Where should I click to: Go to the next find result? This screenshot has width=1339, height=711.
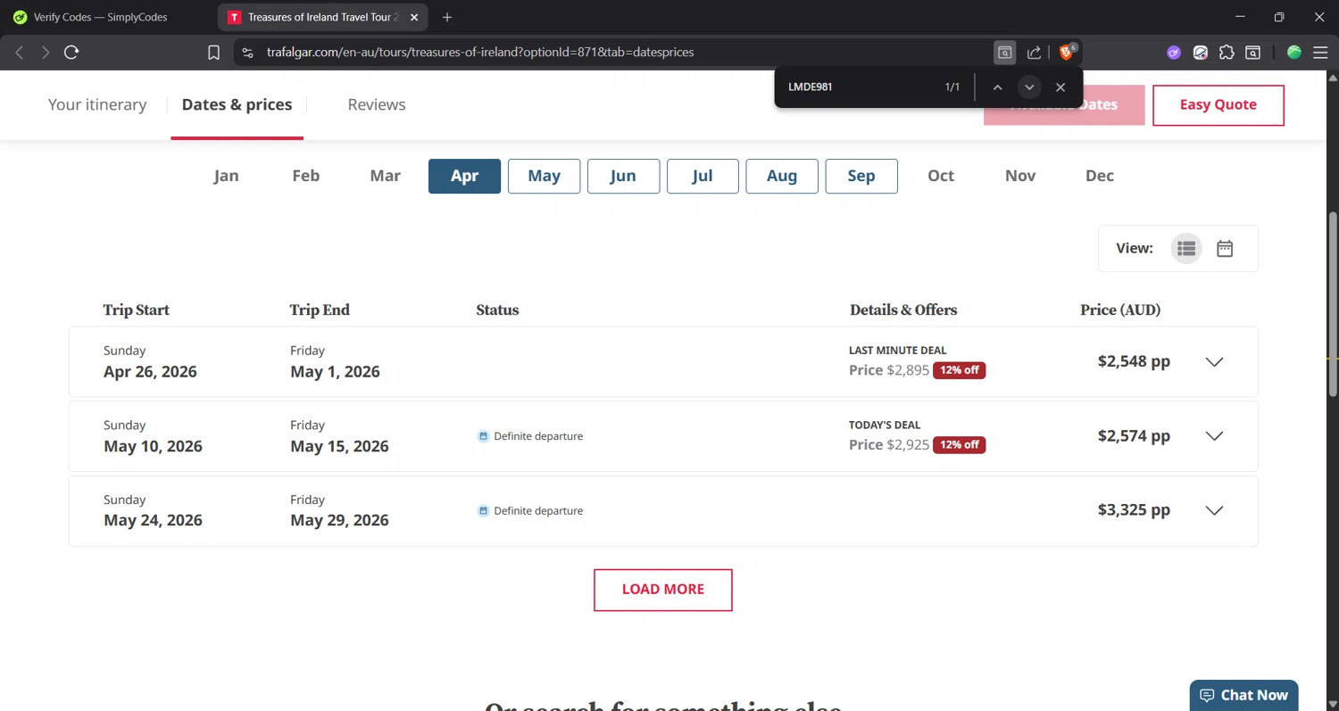[1029, 87]
